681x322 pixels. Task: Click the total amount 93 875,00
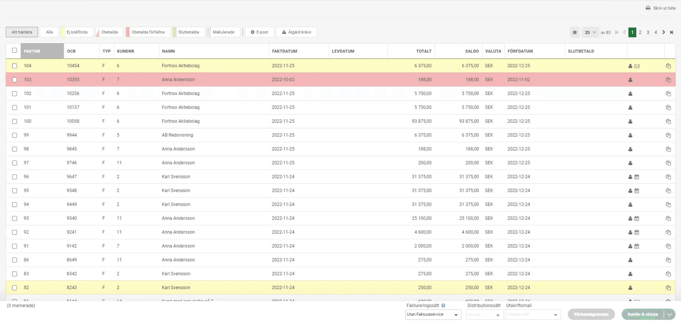421,121
